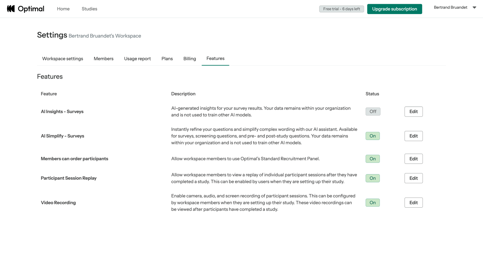
Task: Click the On status for Members can order participants
Action: pos(372,159)
